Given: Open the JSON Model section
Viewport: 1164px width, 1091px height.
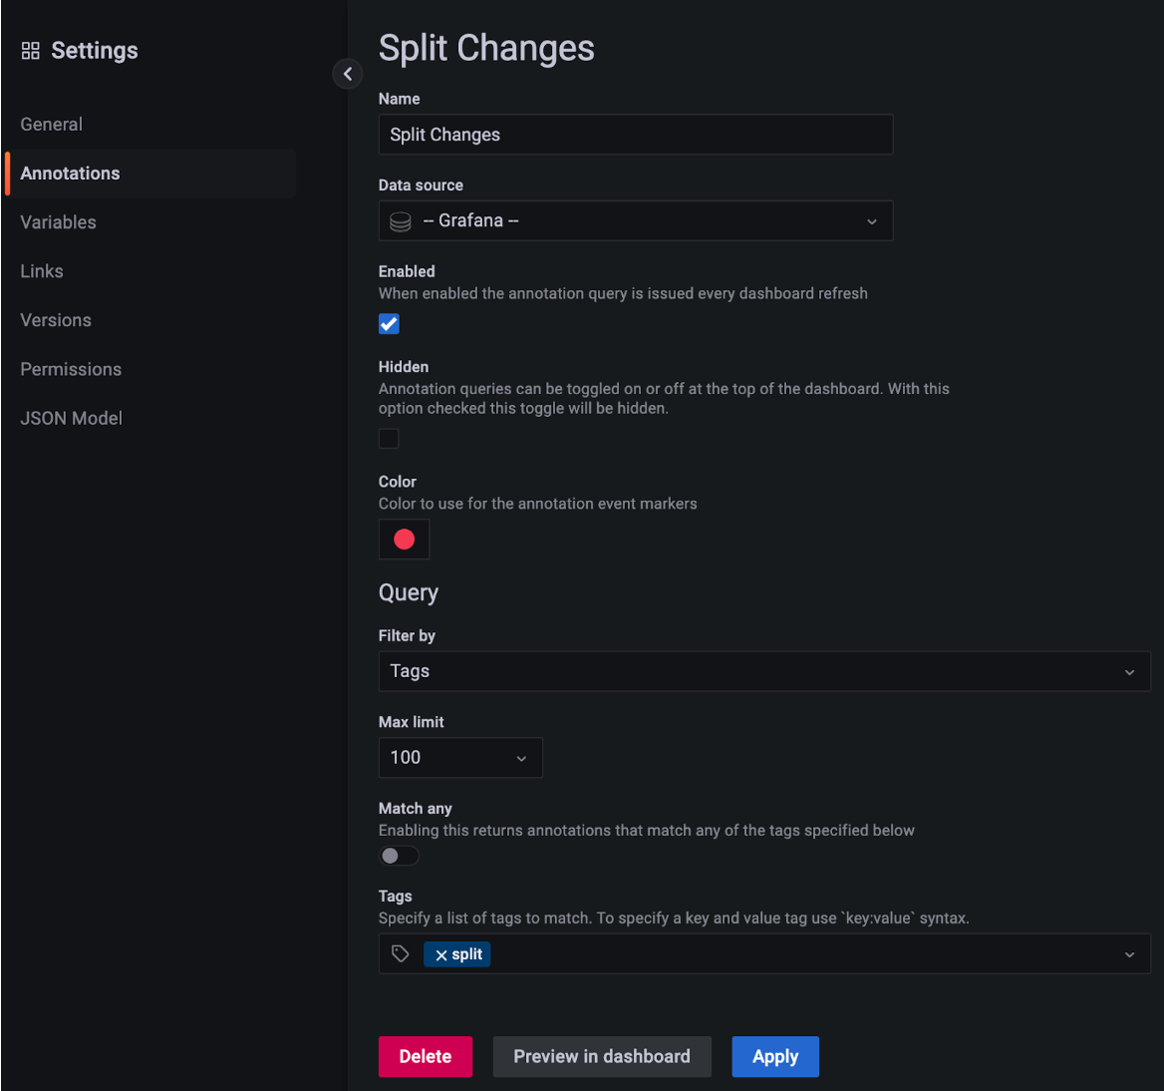Looking at the screenshot, I should point(72,419).
